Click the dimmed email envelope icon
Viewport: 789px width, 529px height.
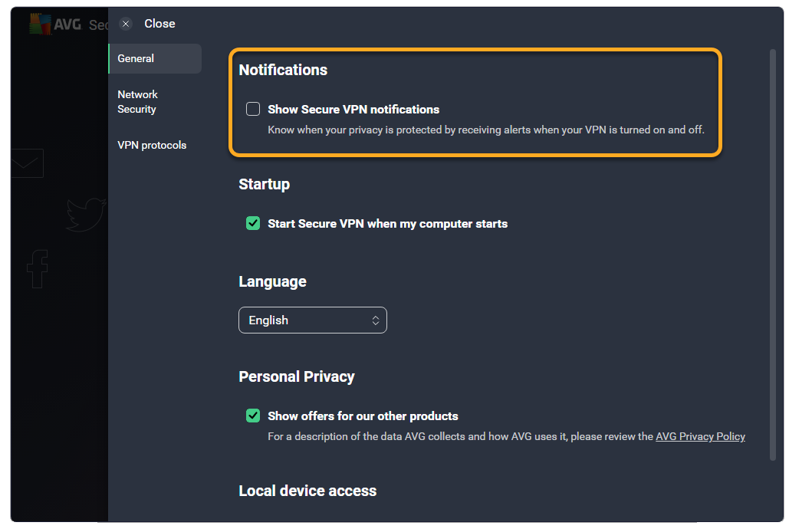coord(27,163)
